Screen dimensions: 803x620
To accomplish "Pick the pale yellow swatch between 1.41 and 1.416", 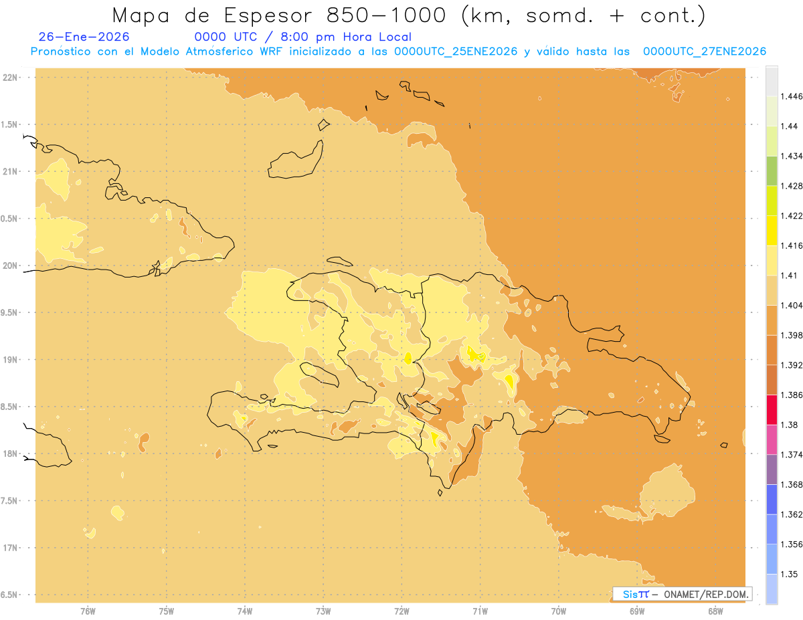I will pos(772,260).
